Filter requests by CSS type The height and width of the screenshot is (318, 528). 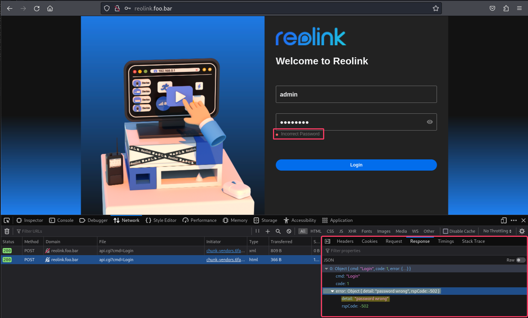tap(331, 231)
